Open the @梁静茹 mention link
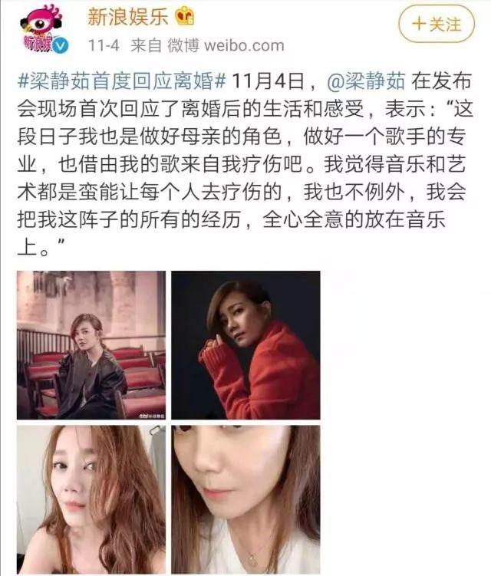491x576 pixels. (x=366, y=81)
